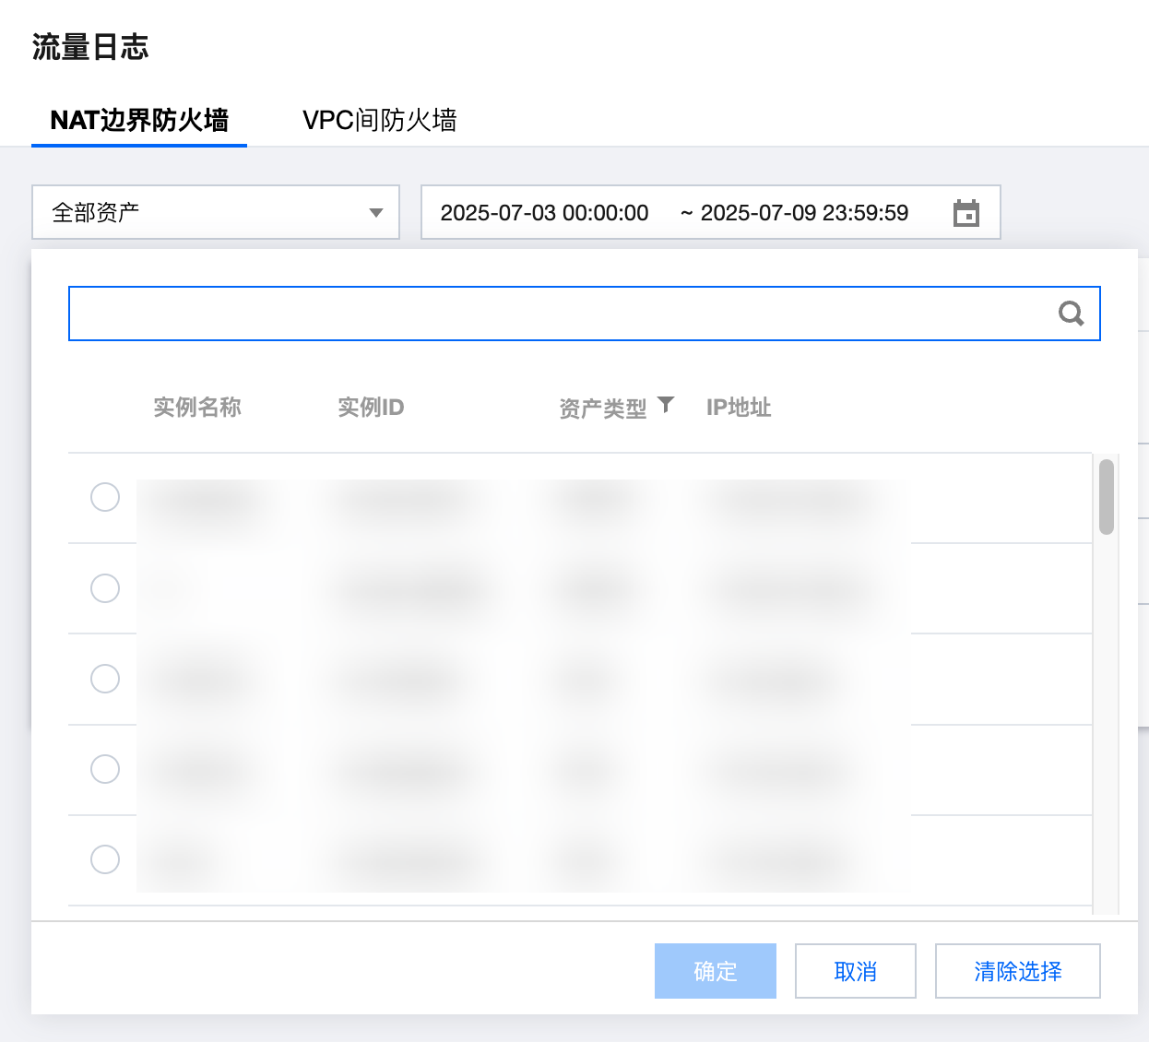This screenshot has width=1149, height=1042.
Task: Select the second row radio button
Action: pos(105,587)
